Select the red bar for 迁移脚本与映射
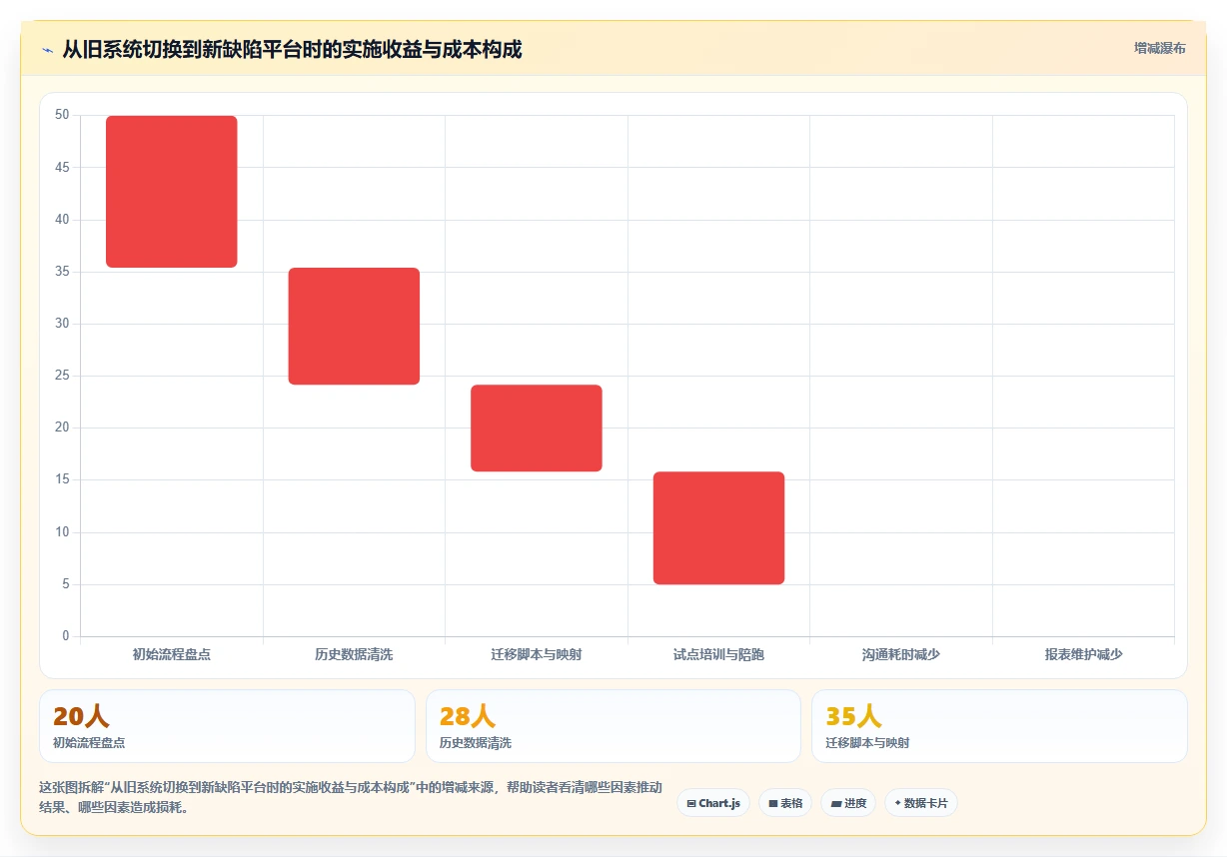1227x857 pixels. 537,428
